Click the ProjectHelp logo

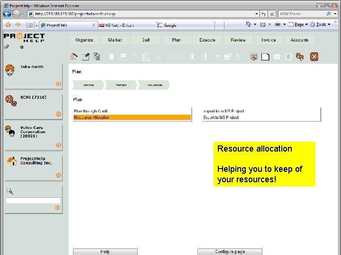pos(24,37)
